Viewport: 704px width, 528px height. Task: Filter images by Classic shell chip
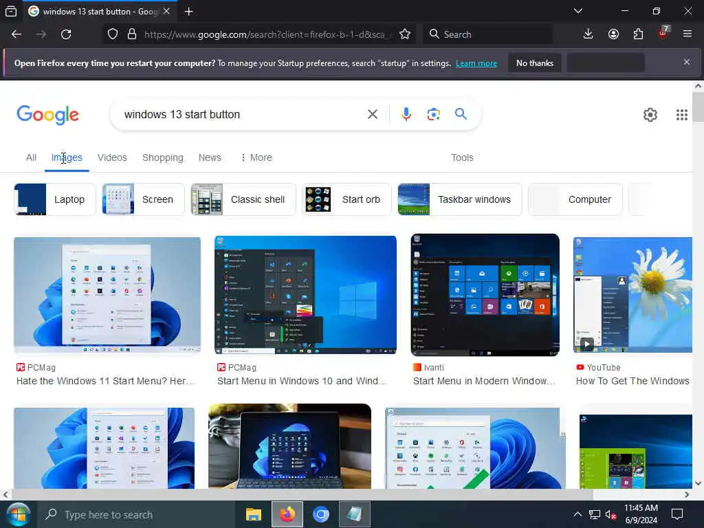pos(243,199)
